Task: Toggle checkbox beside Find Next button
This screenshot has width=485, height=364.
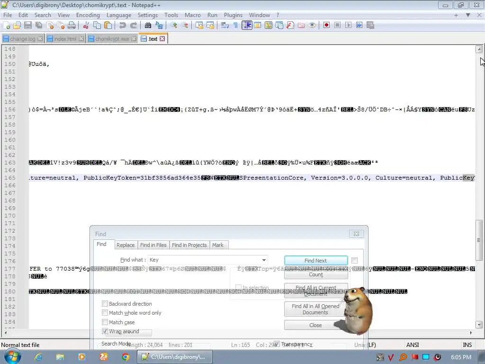Action: coord(354,260)
